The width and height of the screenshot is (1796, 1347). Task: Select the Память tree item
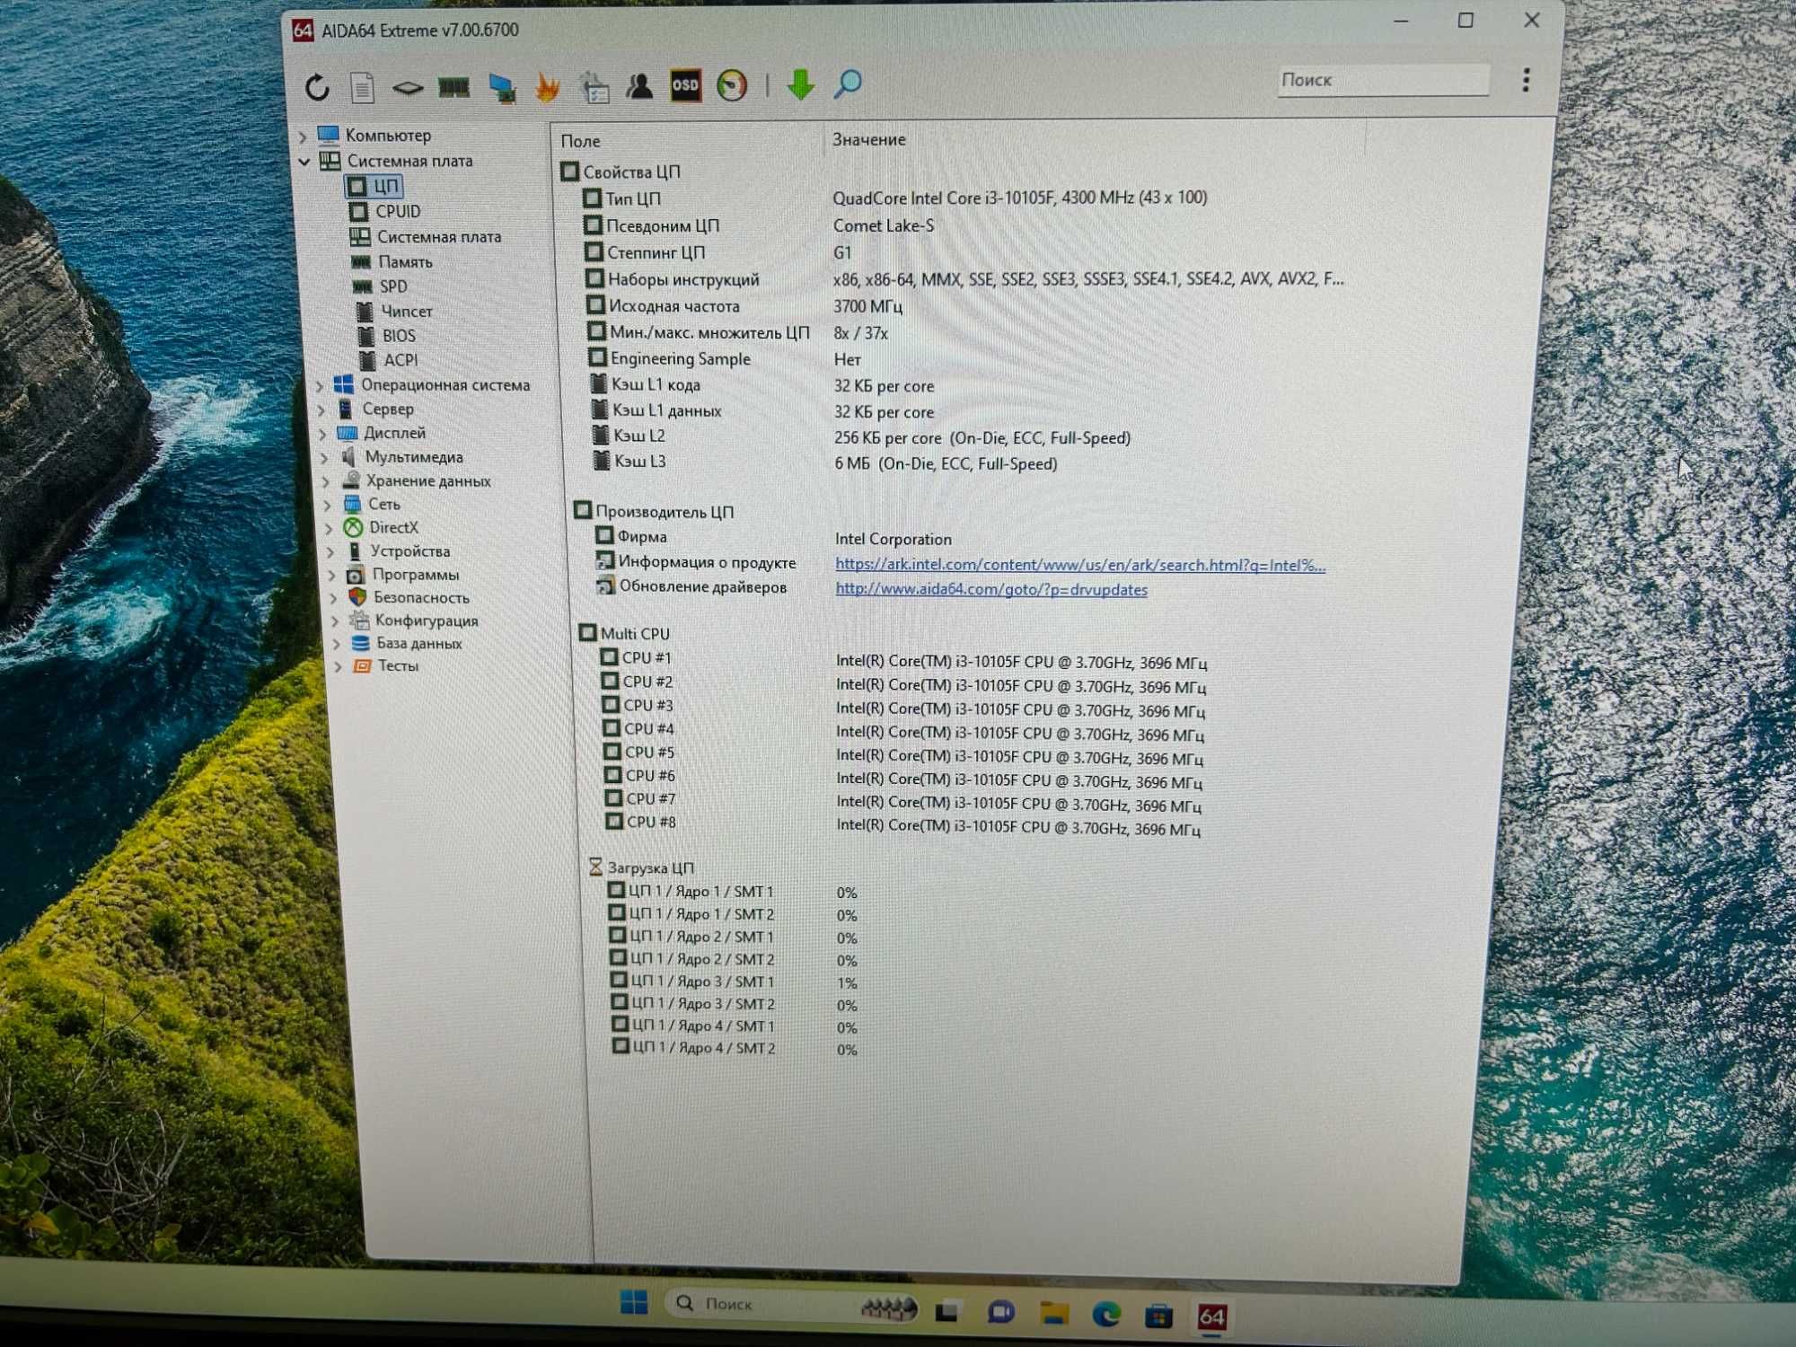[392, 262]
